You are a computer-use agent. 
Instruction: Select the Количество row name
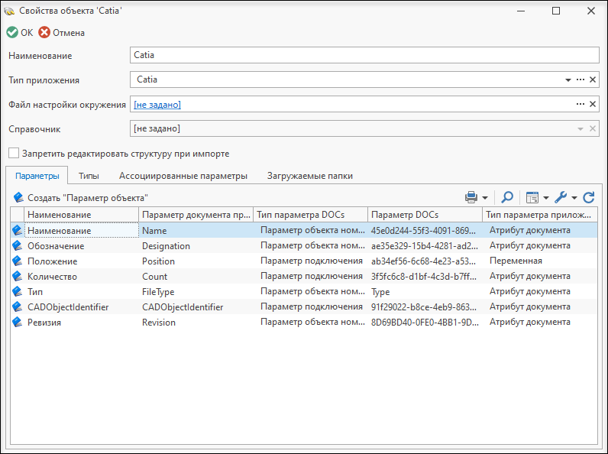coord(53,277)
